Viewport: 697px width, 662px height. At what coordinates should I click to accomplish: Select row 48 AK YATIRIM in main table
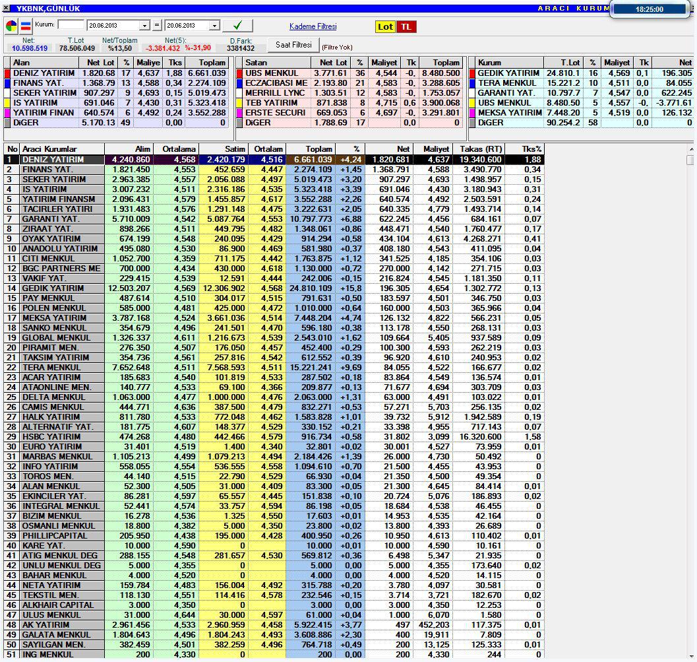click(274, 625)
